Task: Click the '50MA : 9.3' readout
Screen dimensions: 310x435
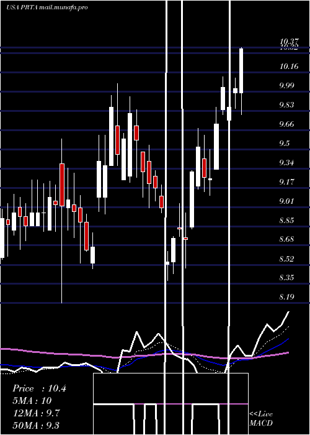Action: tap(36, 425)
